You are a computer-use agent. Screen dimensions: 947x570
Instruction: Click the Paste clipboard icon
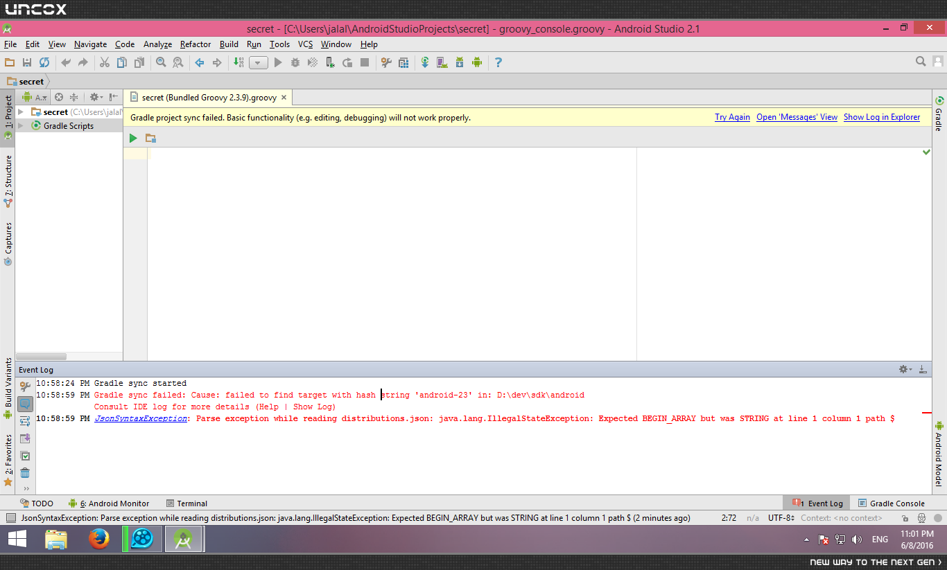(x=139, y=62)
